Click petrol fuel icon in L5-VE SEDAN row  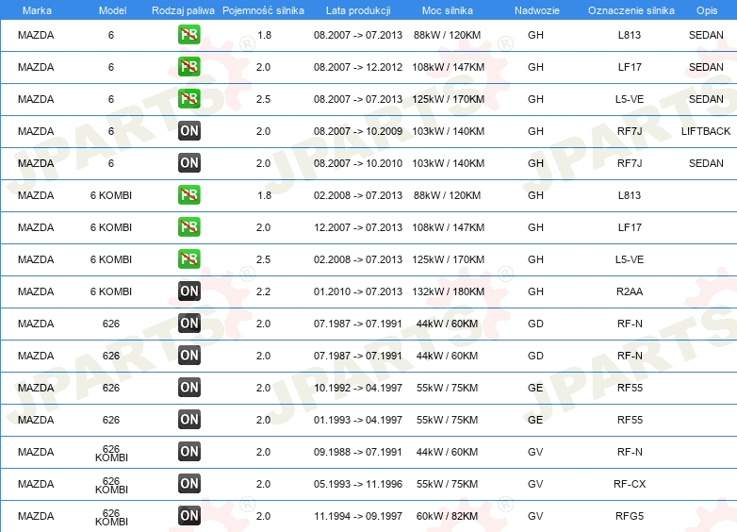coord(188,99)
